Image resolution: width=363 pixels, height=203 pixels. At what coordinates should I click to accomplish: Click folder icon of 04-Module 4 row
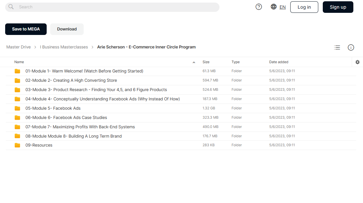[17, 99]
